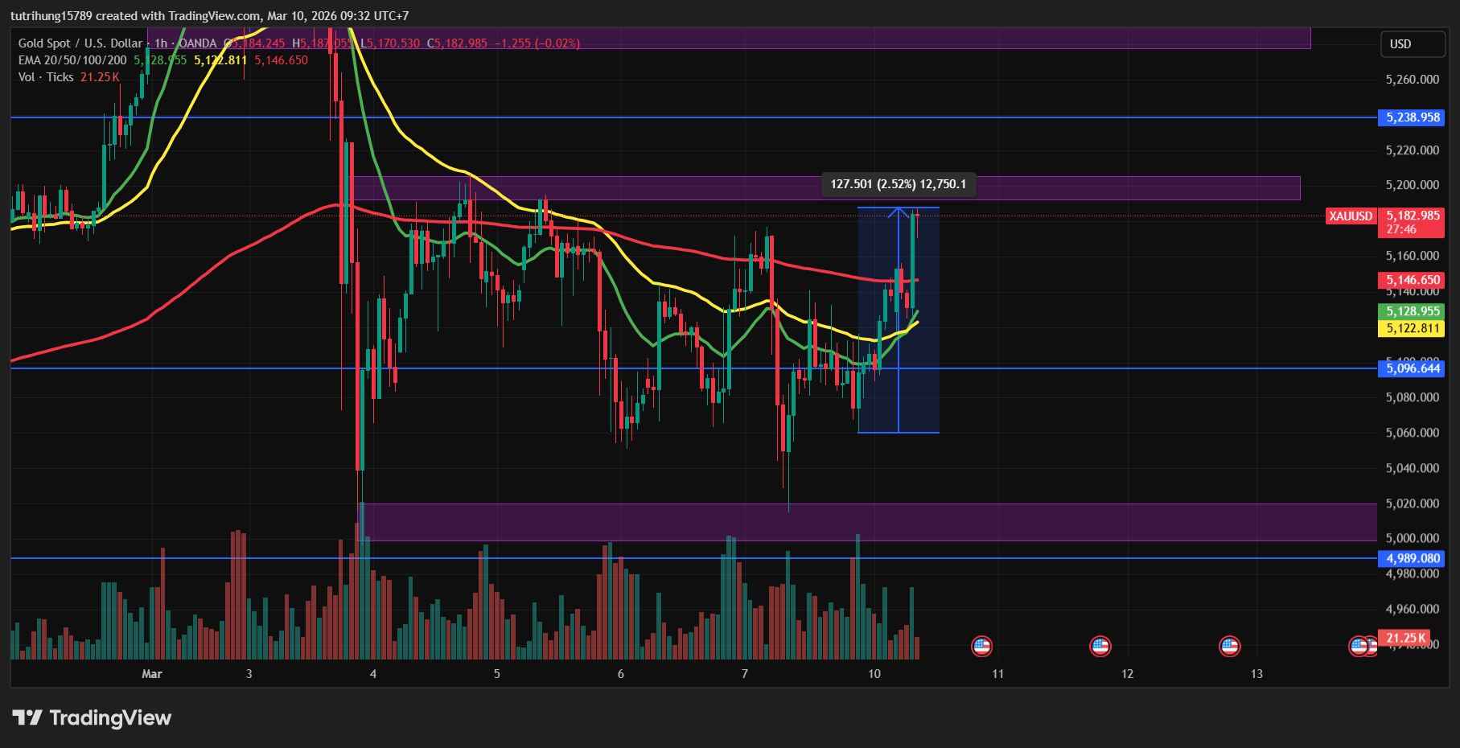1460x748 pixels.
Task: Open the USD currency selector
Action: tap(1412, 44)
